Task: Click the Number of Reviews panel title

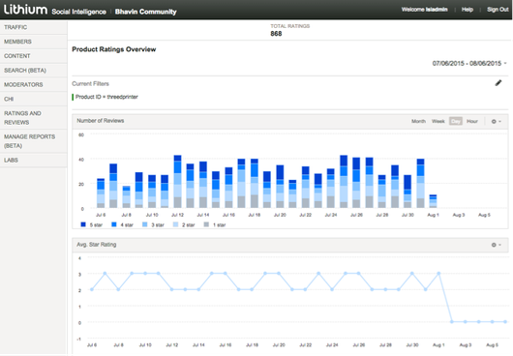Action: (101, 121)
